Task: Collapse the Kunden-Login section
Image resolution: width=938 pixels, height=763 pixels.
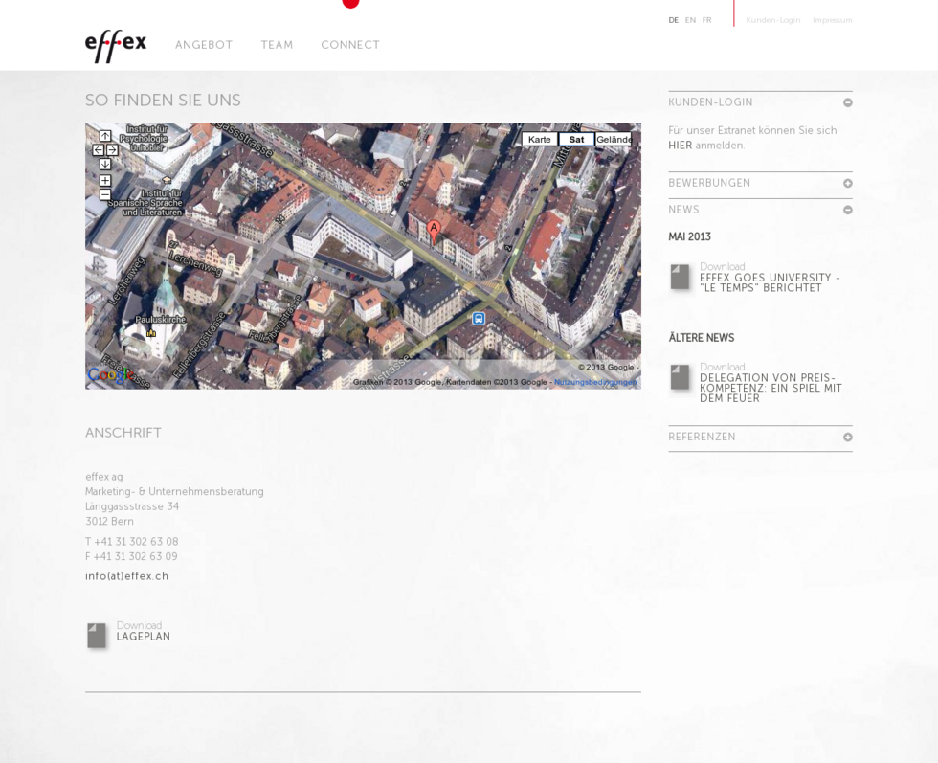Action: [x=848, y=103]
